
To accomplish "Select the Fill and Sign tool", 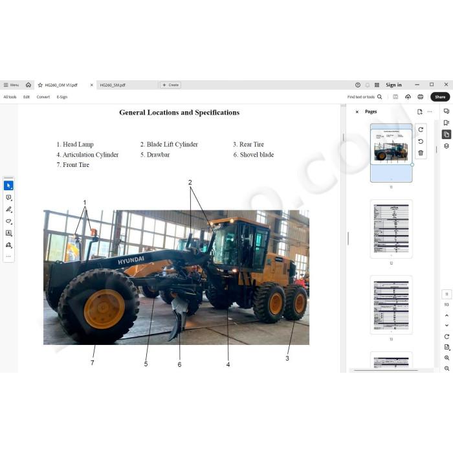I will point(8,245).
